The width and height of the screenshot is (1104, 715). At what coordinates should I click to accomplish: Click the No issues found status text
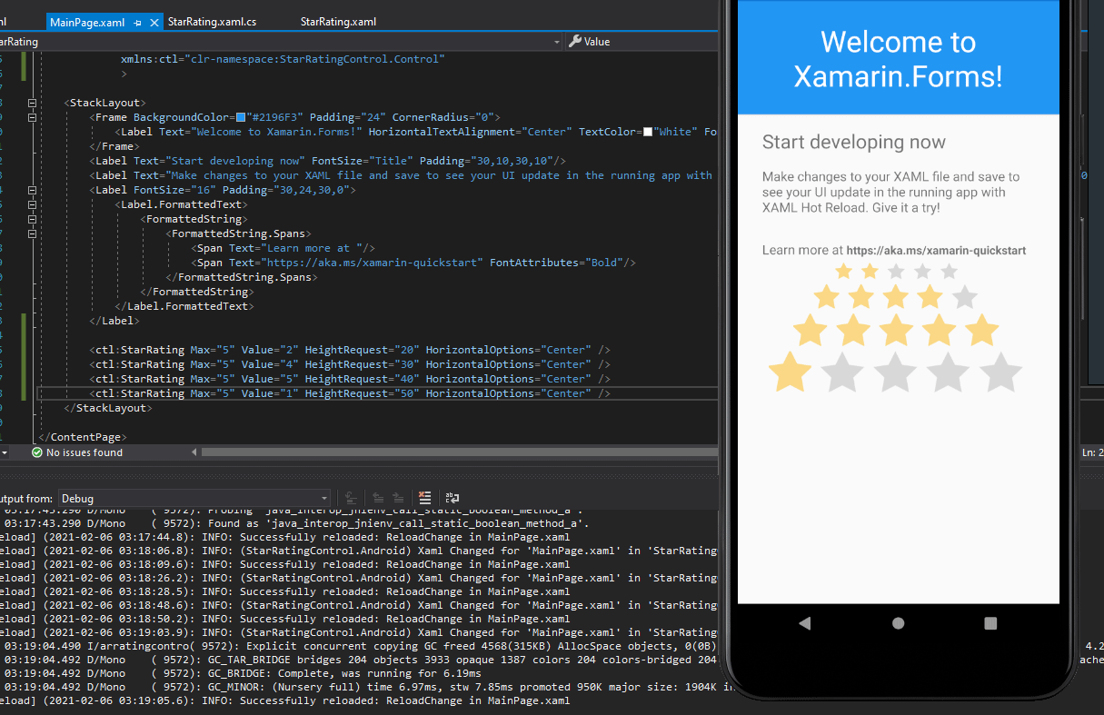(x=85, y=452)
